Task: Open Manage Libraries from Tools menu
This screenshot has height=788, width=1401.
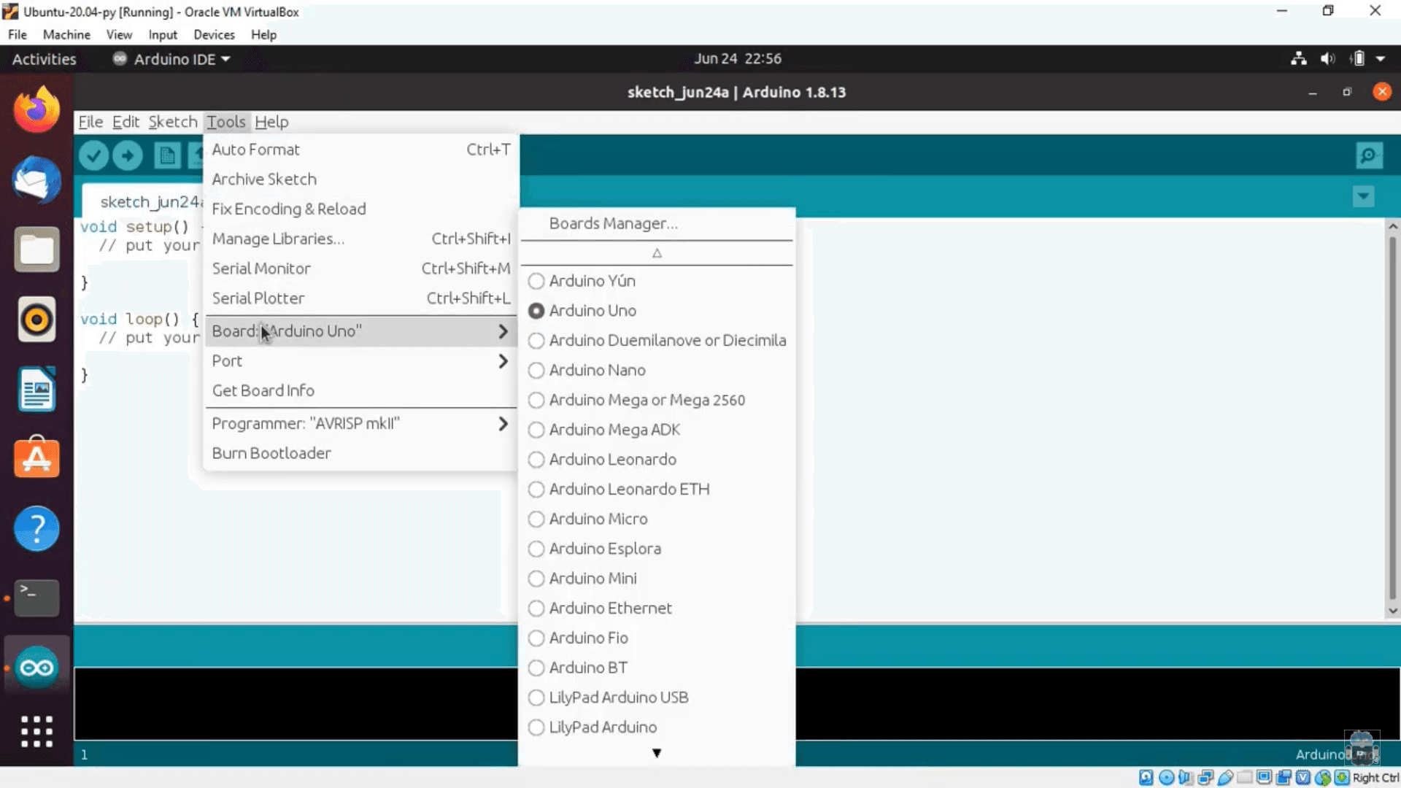Action: coord(360,239)
